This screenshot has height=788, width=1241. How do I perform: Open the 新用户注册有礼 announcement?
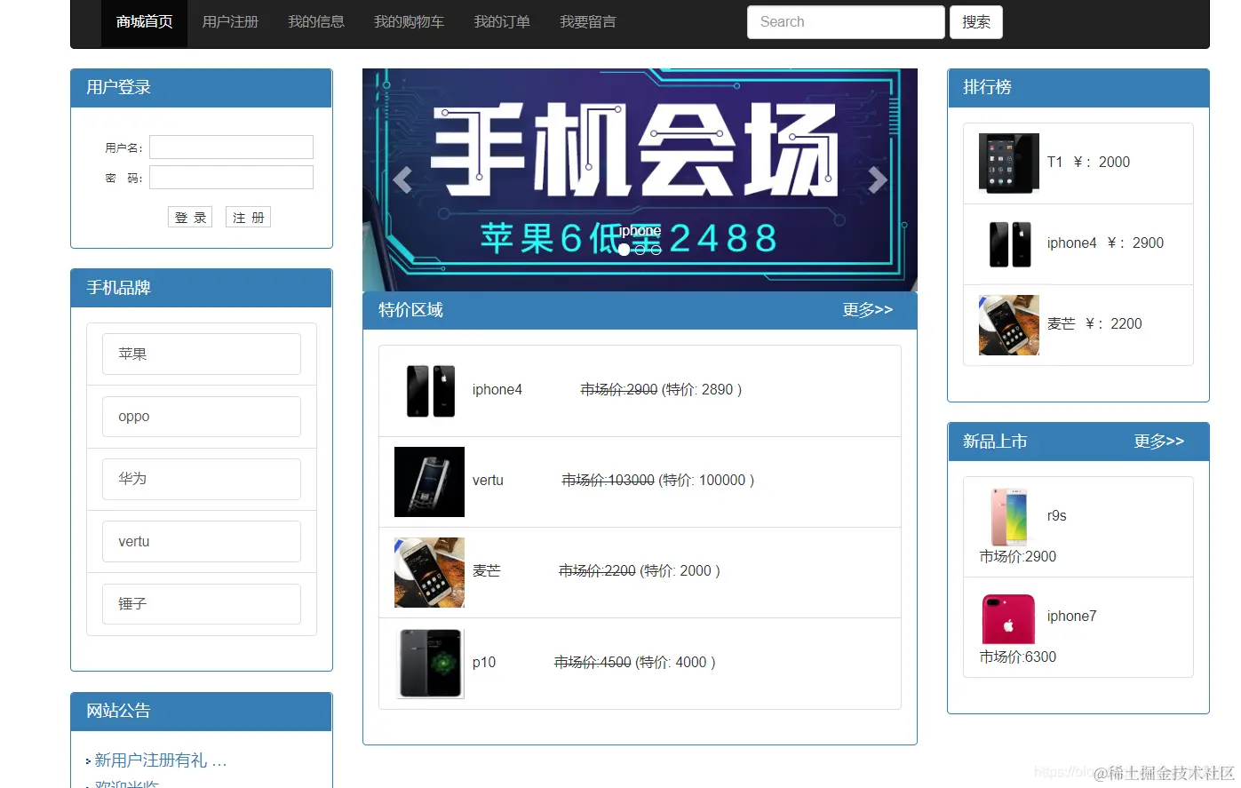click(x=161, y=760)
